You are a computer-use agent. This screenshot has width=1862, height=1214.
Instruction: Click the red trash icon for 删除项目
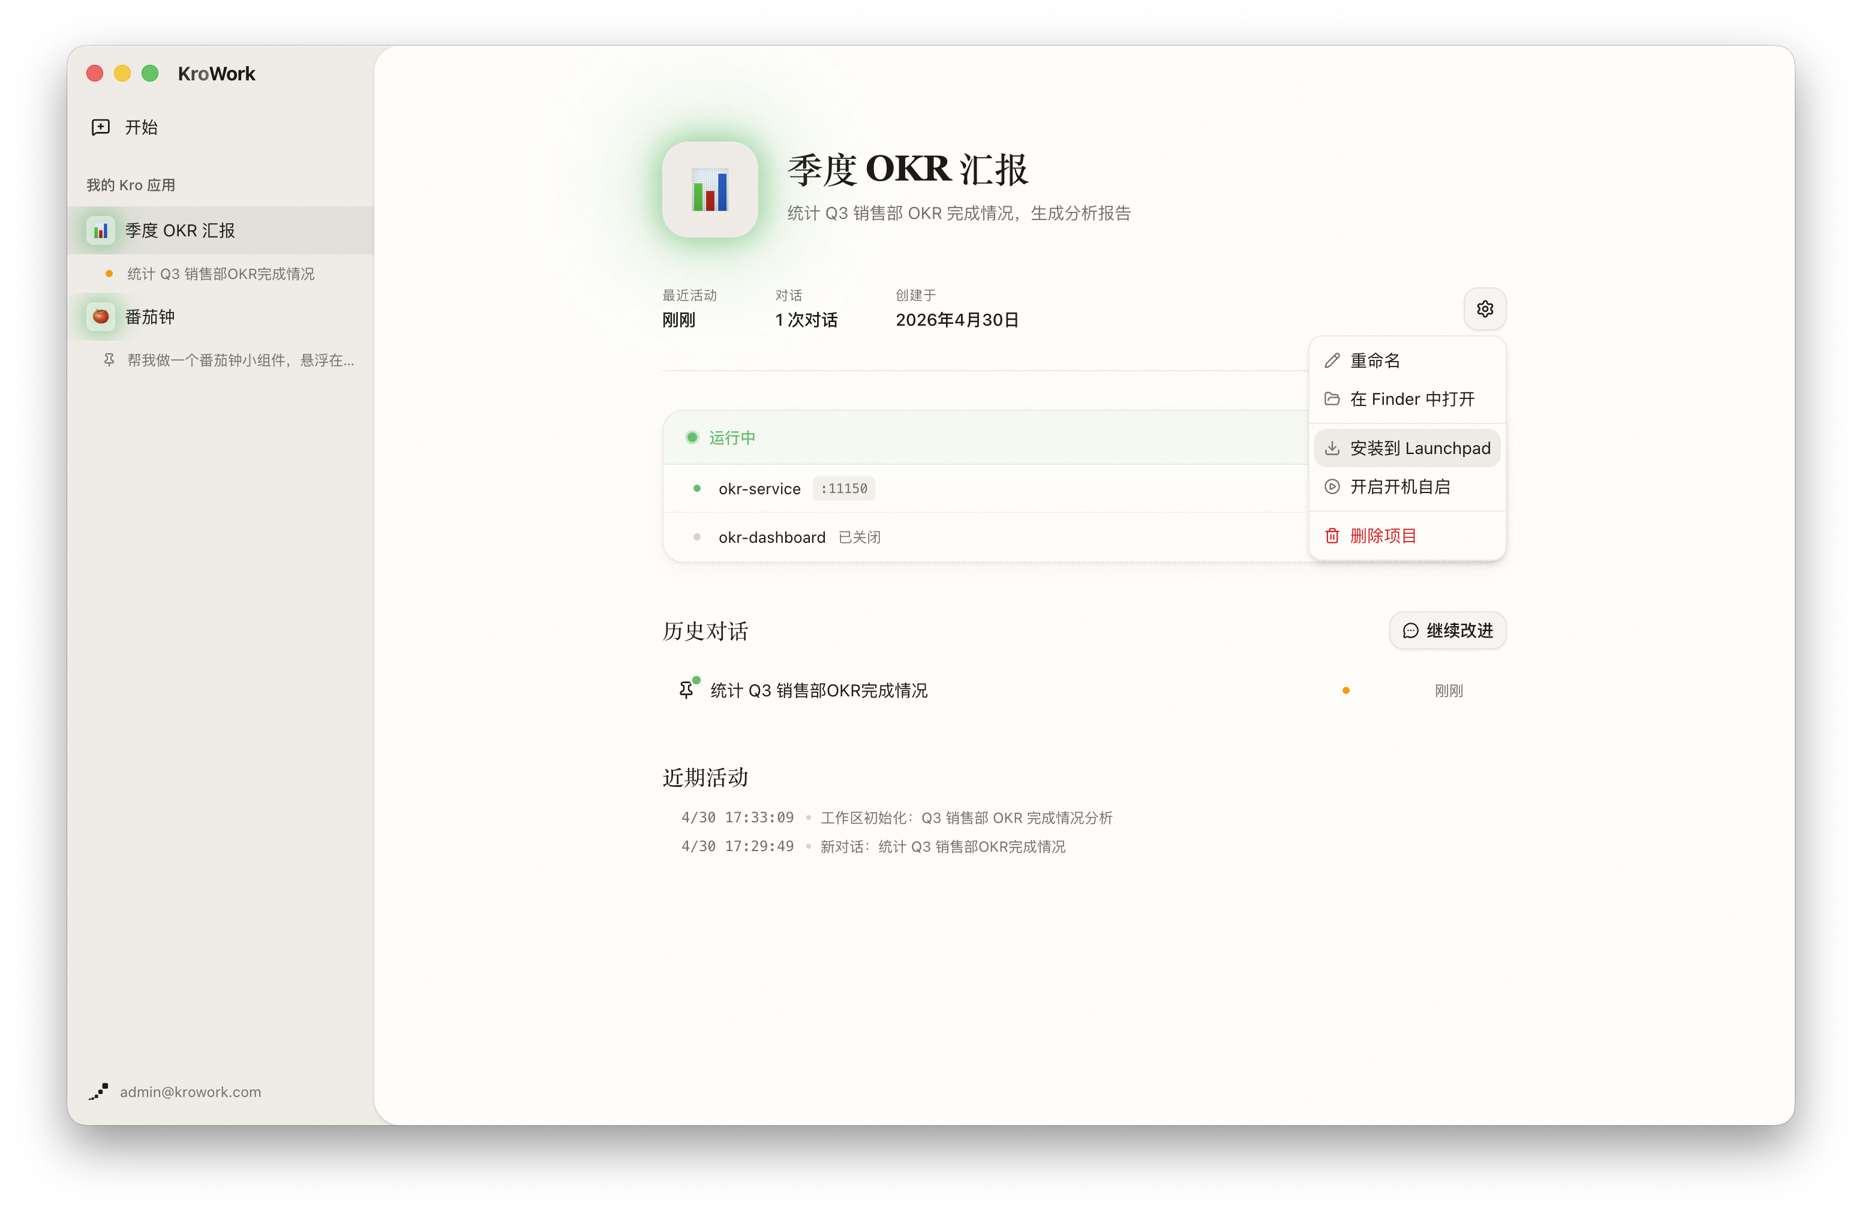pos(1332,536)
